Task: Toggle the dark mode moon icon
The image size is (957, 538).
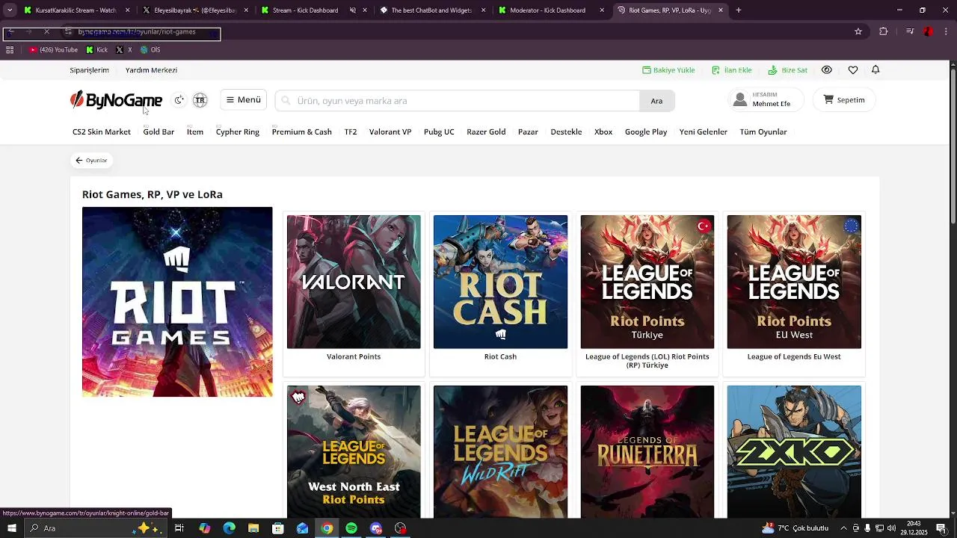Action: pos(179,100)
